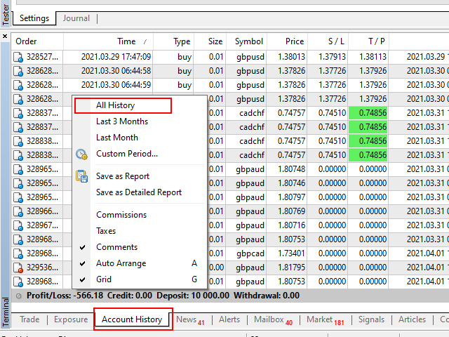Open the Exposure tab
The width and height of the screenshot is (449, 337).
pos(71,319)
